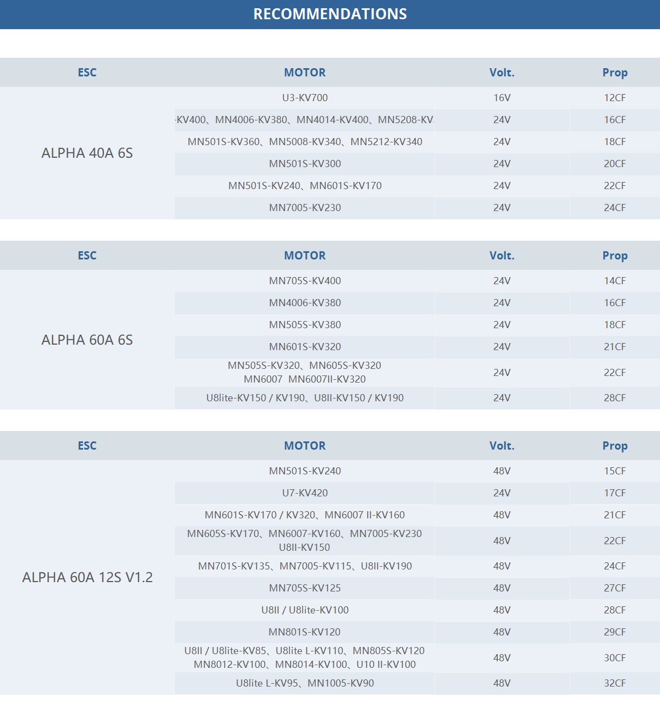This screenshot has height=708, width=660.
Task: Click the Prop header of the ALPHA 60A 6S table
Action: click(x=615, y=256)
